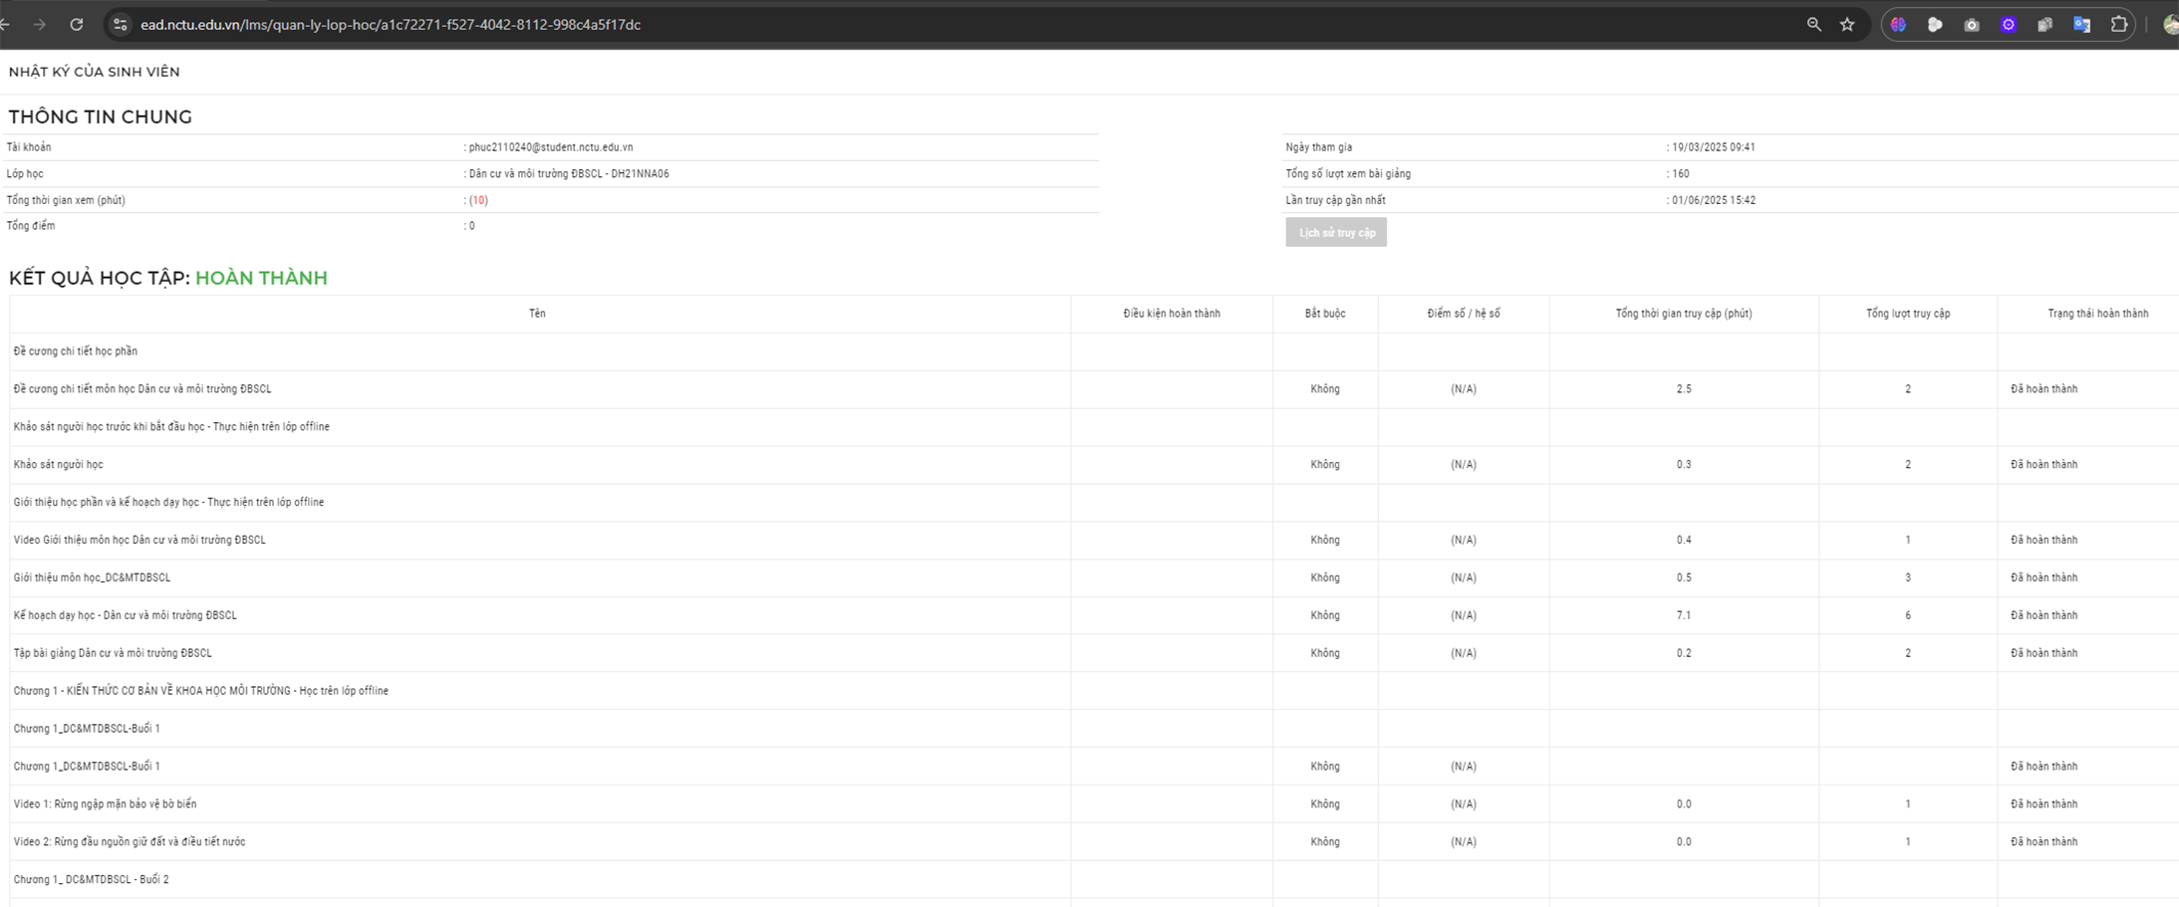Click Không cell in Video 1 row
The height and width of the screenshot is (907, 2179).
1325,804
